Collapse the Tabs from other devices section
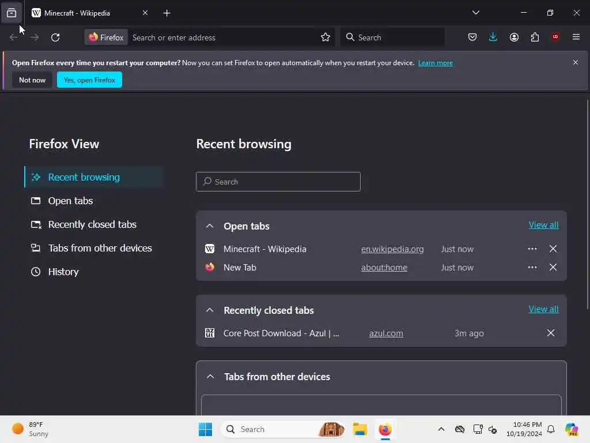The image size is (590, 443). coord(210,377)
